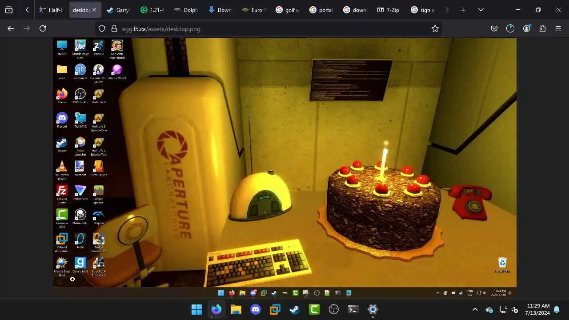This screenshot has width=569, height=320.
Task: Bookmark this page with the star
Action: coord(435,28)
